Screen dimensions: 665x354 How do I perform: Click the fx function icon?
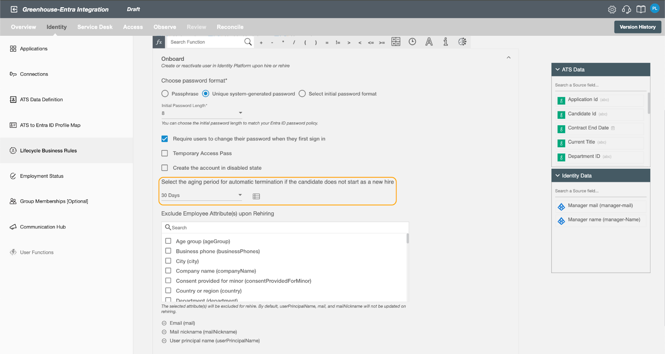click(x=159, y=42)
